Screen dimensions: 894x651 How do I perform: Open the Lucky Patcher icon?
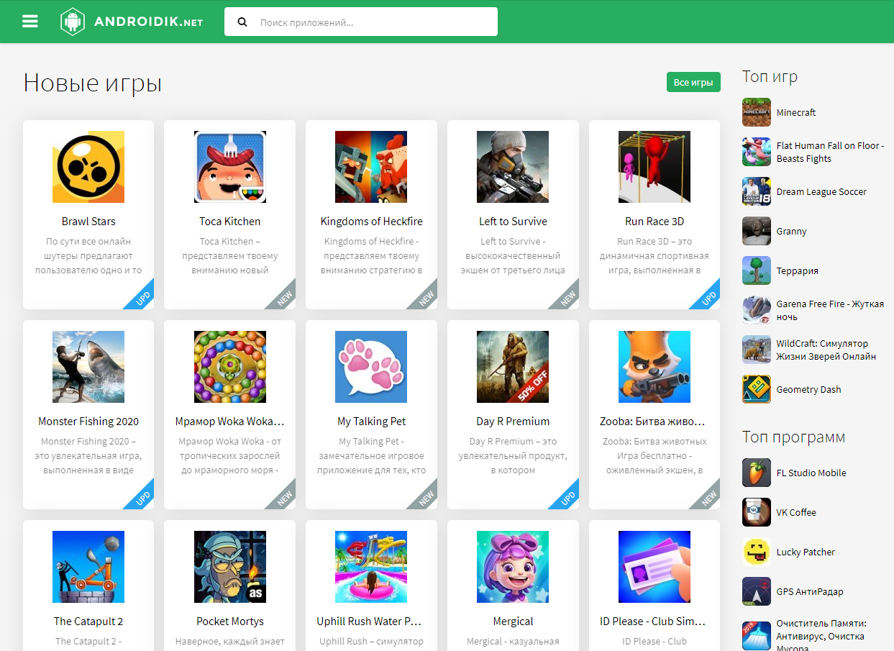pyautogui.click(x=756, y=552)
